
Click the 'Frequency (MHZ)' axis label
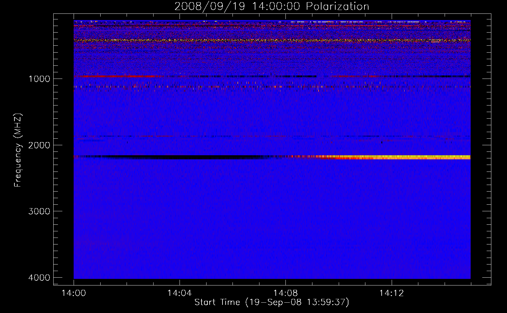pyautogui.click(x=18, y=150)
